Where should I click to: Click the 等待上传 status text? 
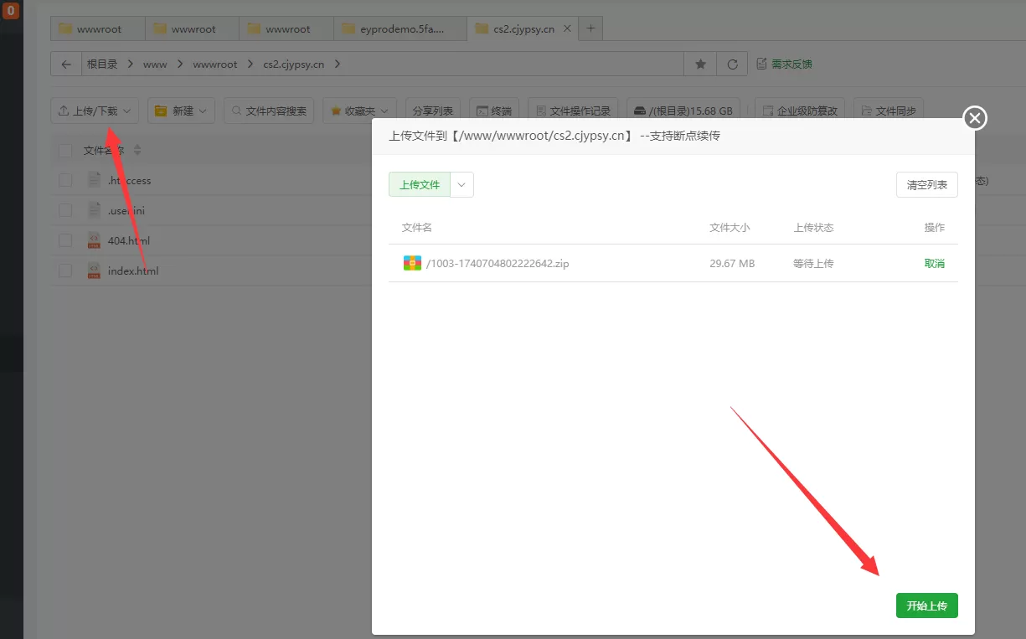813,263
